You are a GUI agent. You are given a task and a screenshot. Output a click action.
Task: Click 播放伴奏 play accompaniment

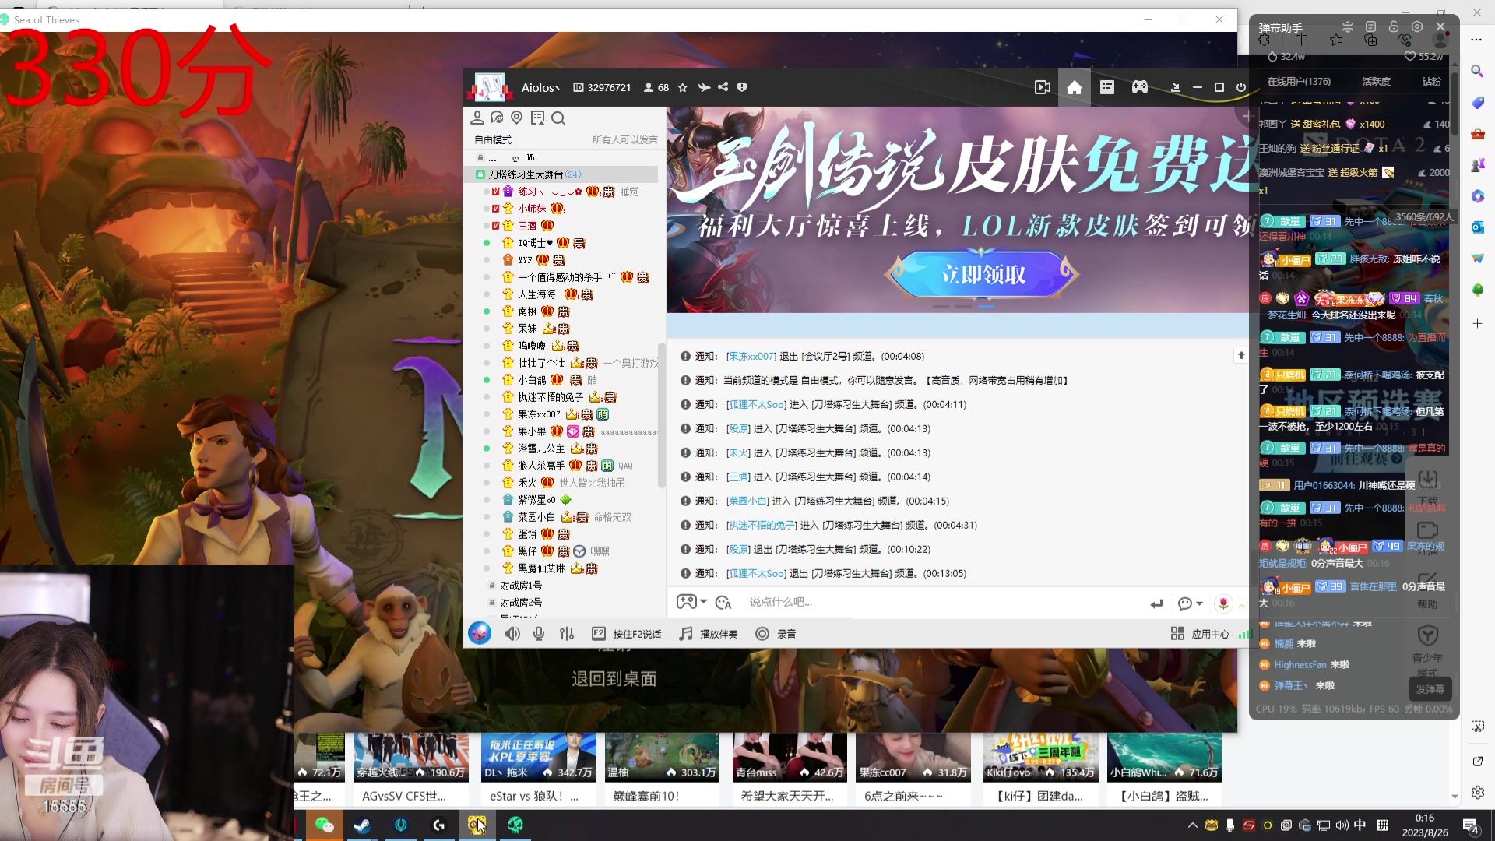click(x=709, y=634)
